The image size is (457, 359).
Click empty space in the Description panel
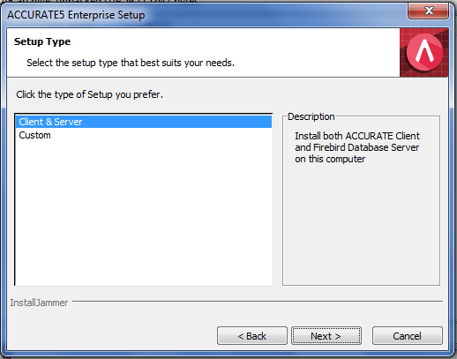coord(361,223)
